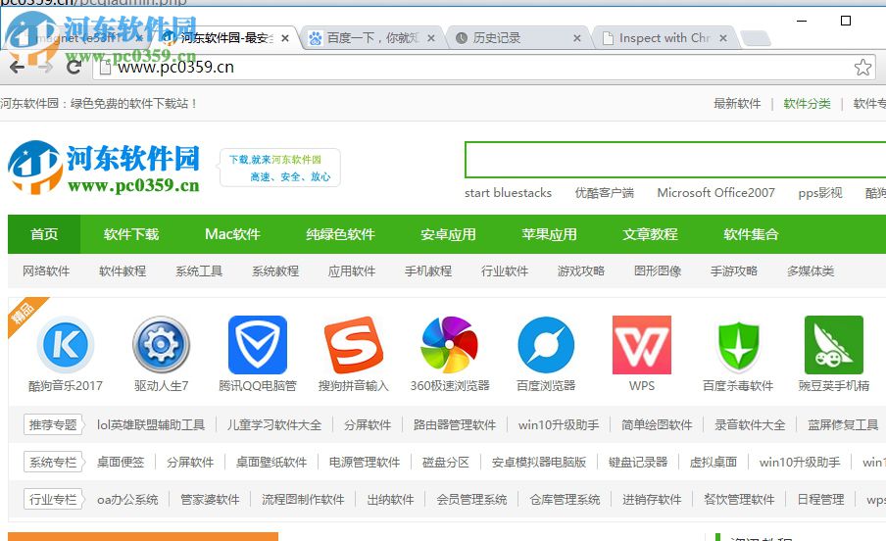Close the Inspect with Chrome tab
The image size is (886, 541).
coord(723,38)
